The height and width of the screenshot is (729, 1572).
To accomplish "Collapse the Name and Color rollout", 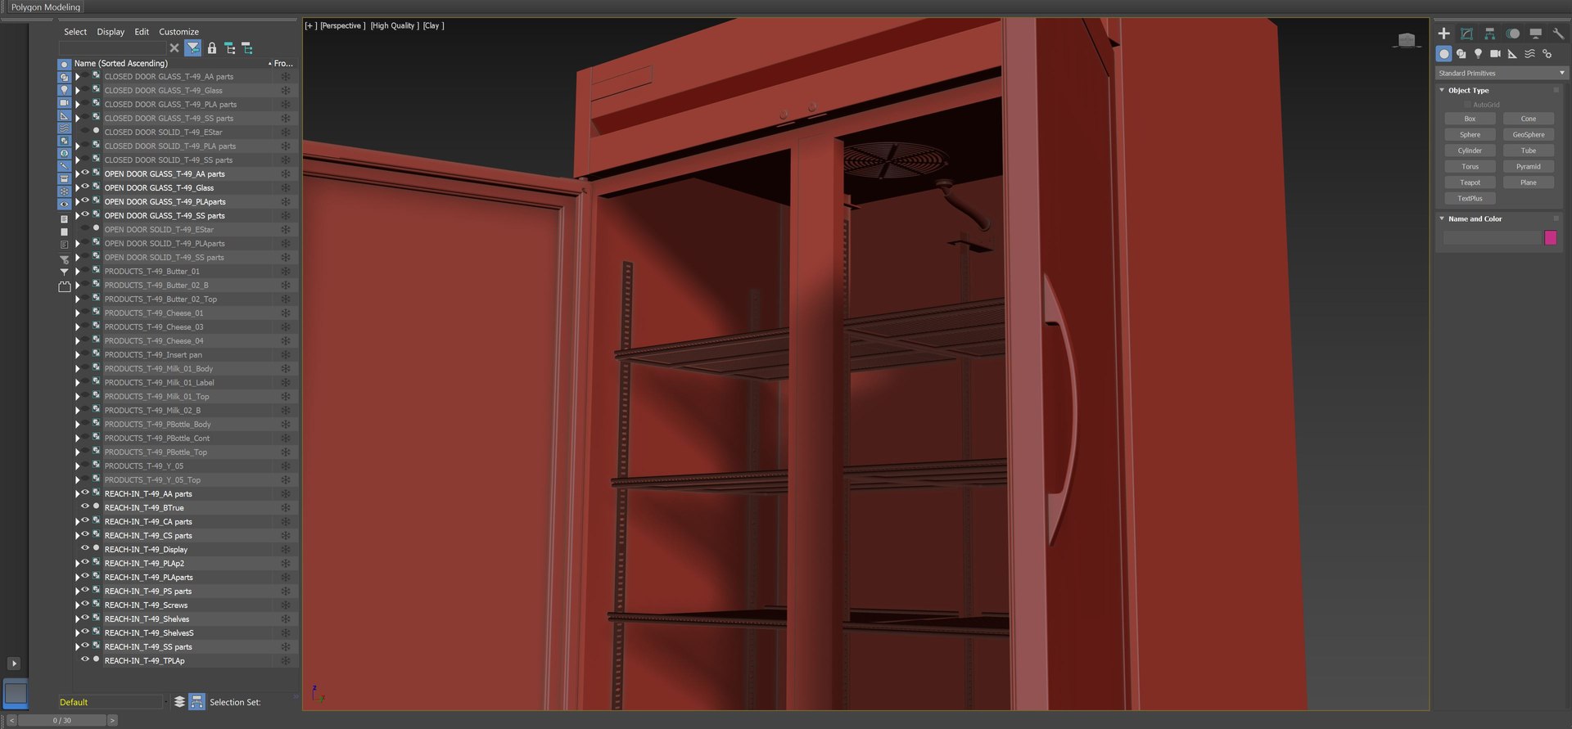I will point(1442,218).
